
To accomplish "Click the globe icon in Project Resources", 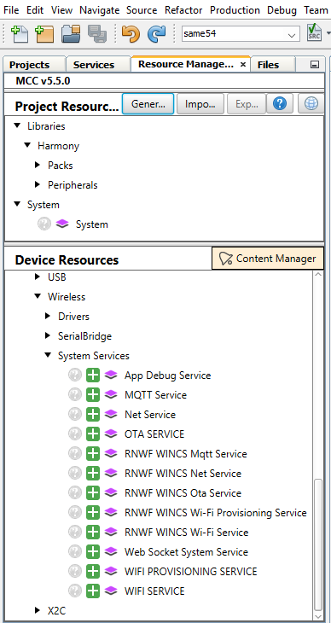I will (311, 104).
